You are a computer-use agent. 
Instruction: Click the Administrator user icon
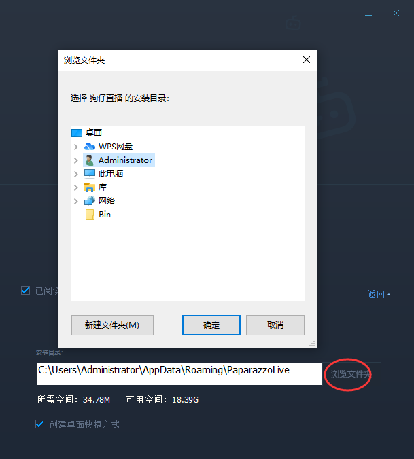pos(89,160)
